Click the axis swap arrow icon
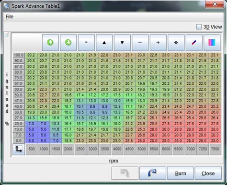The height and width of the screenshot is (185, 227). pyautogui.click(x=19, y=149)
